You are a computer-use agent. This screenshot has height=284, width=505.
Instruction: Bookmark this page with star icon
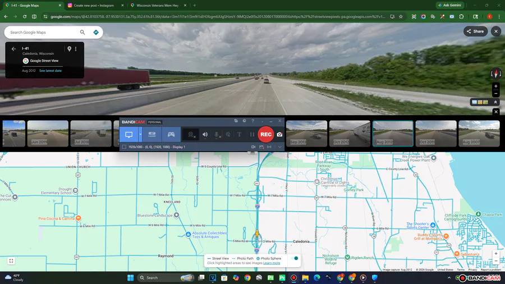pos(401,16)
